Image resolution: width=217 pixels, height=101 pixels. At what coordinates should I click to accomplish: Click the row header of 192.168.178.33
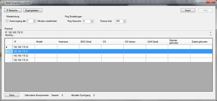9,60
